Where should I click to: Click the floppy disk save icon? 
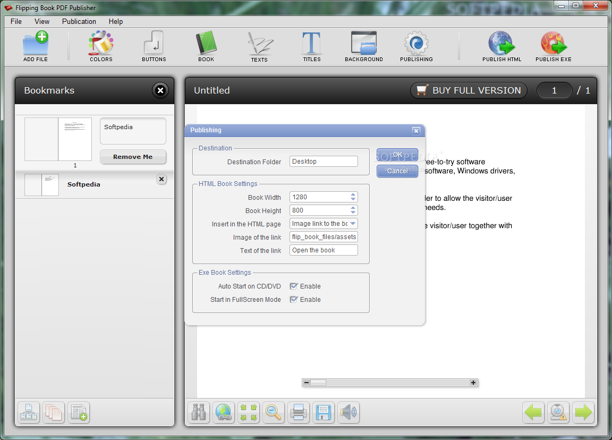point(324,412)
